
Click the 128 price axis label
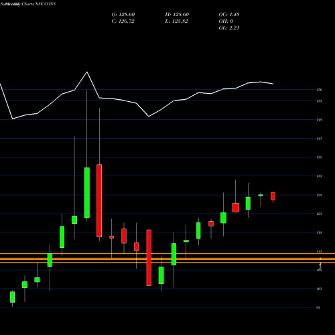tap(319, 195)
